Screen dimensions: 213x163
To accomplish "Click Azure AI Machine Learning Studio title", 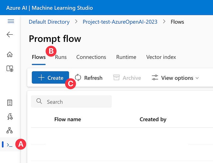I will click(x=50, y=8).
